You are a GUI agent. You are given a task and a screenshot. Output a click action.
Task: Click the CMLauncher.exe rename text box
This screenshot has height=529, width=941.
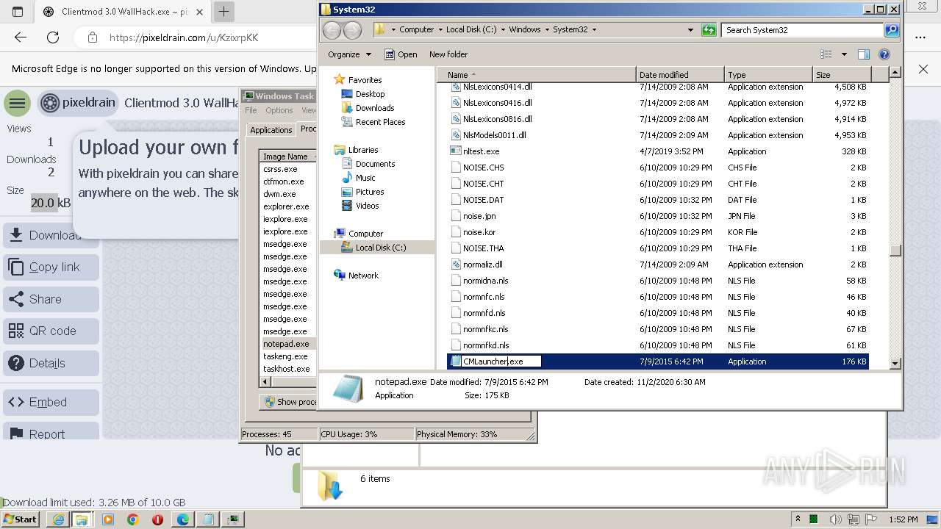click(x=501, y=361)
